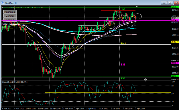
Task: Open the dropdown triangle beside XAUUSD,H1 OHLC text
Action: (x=3, y=8)
